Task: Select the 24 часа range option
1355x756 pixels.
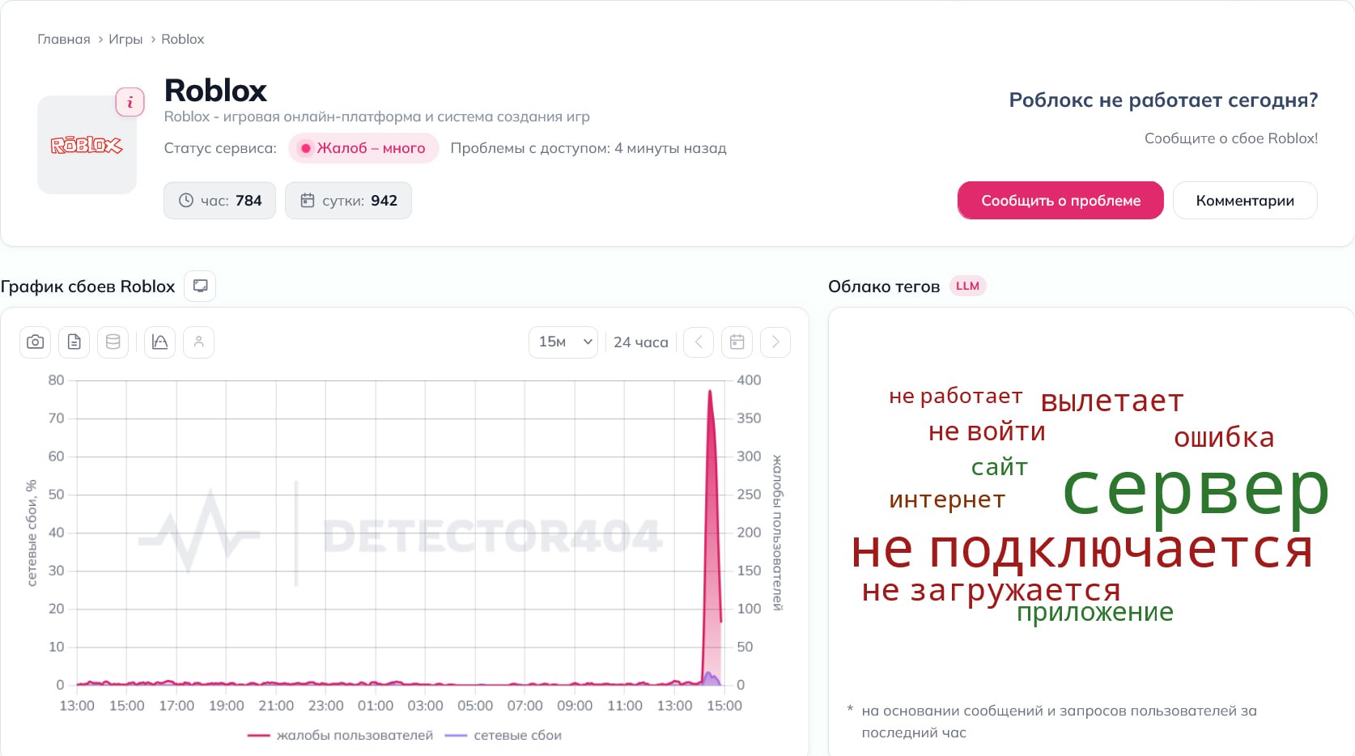Action: pos(640,342)
